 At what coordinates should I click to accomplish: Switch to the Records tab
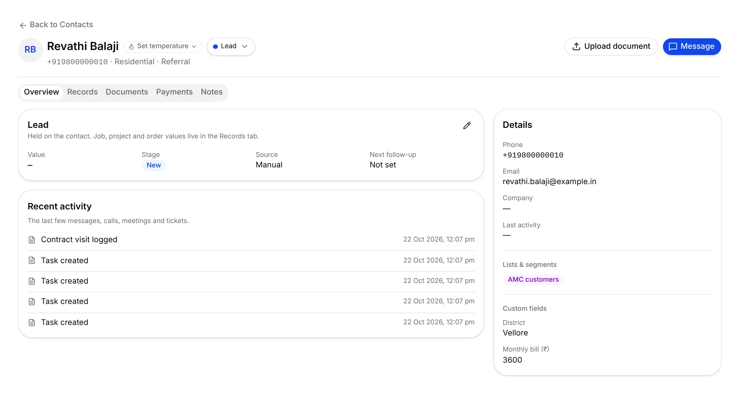click(82, 92)
